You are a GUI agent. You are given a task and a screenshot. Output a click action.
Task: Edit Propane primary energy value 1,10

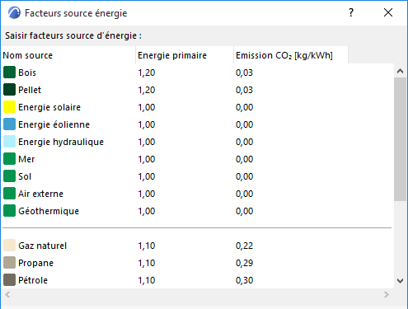(147, 263)
